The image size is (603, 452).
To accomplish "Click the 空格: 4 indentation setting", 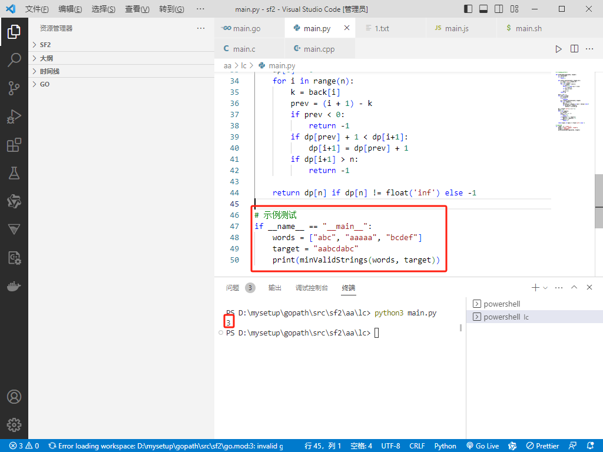I will tap(361, 446).
